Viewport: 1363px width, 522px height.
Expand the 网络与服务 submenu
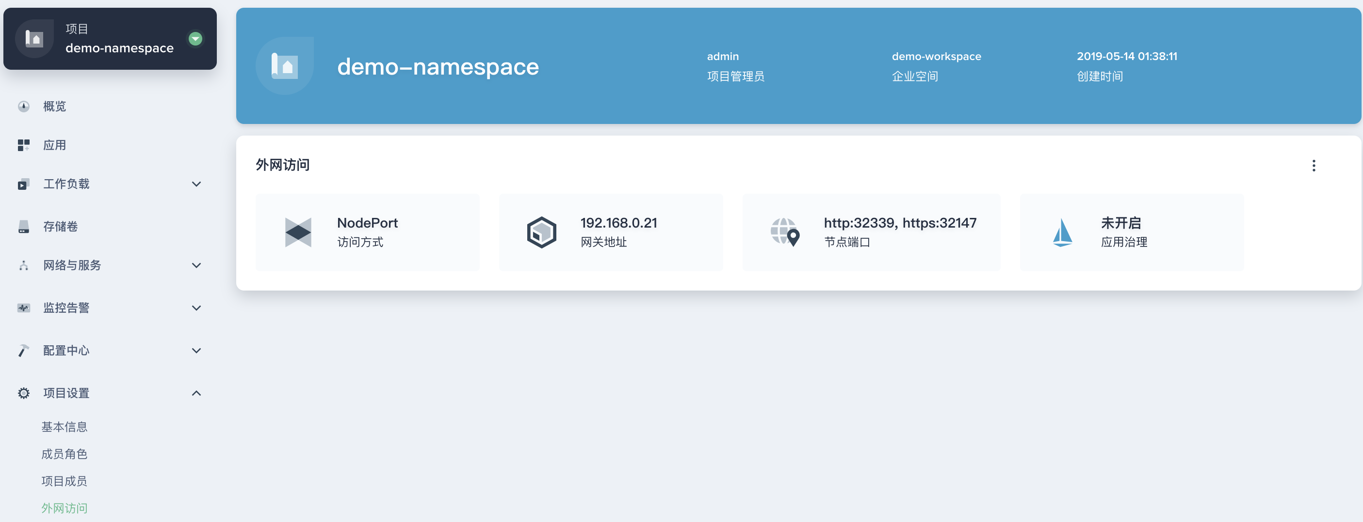click(196, 266)
